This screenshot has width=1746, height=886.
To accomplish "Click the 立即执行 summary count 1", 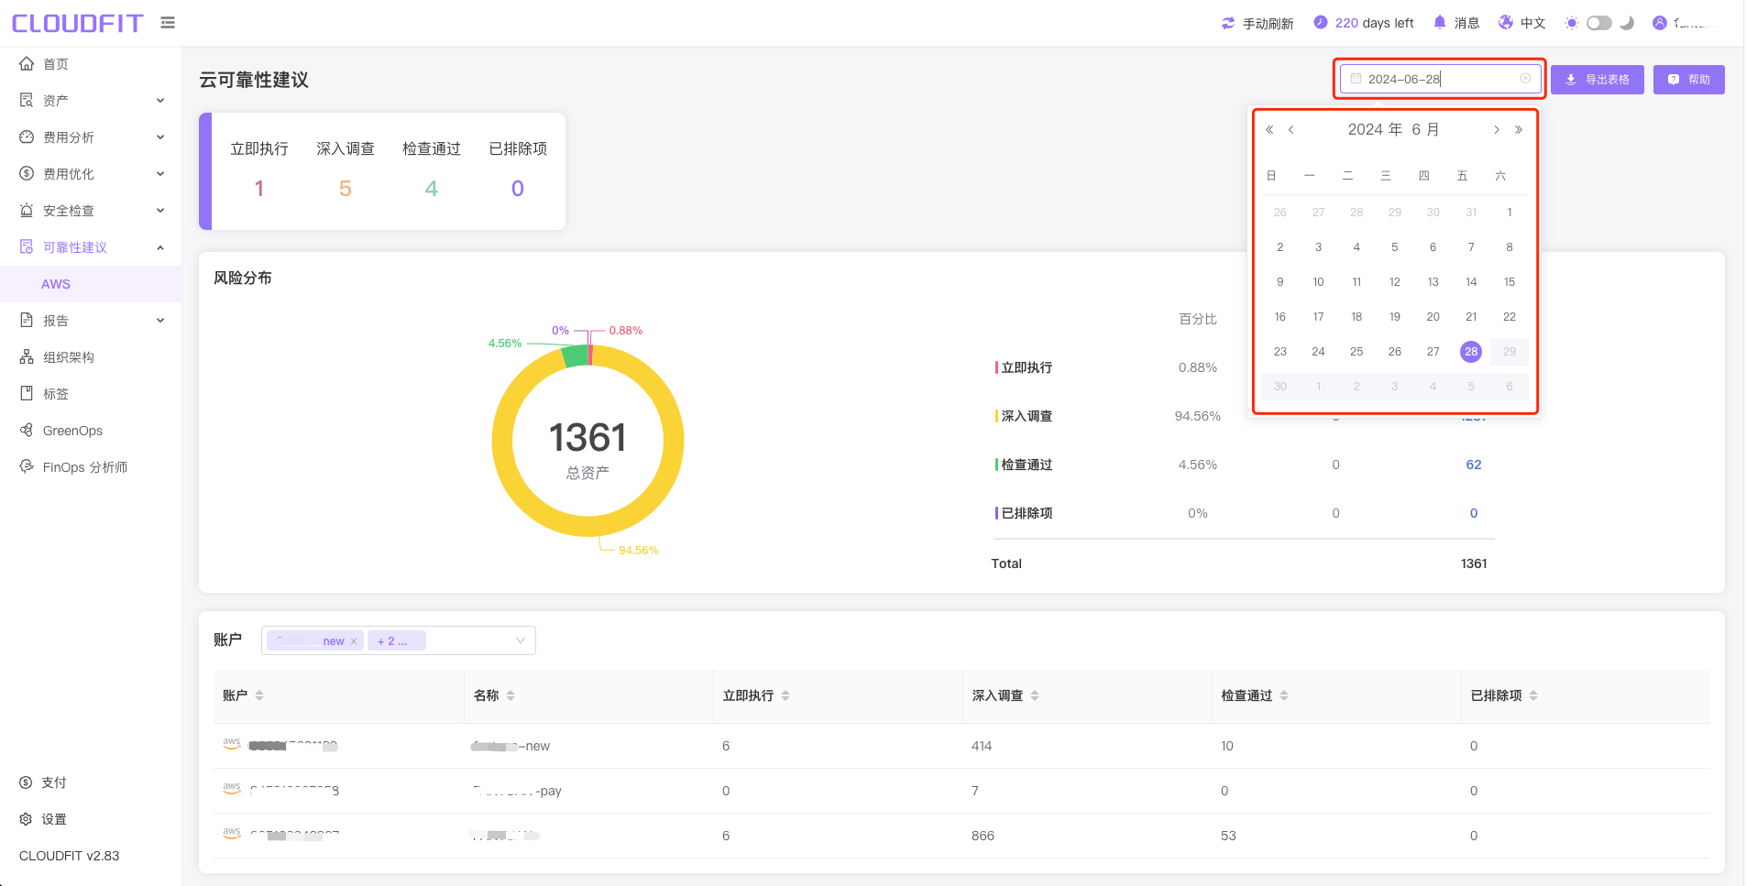I will point(259,189).
